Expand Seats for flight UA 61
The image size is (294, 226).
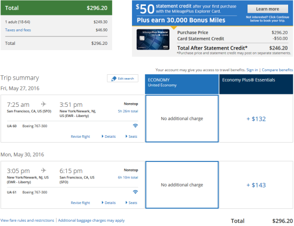coord(131,203)
